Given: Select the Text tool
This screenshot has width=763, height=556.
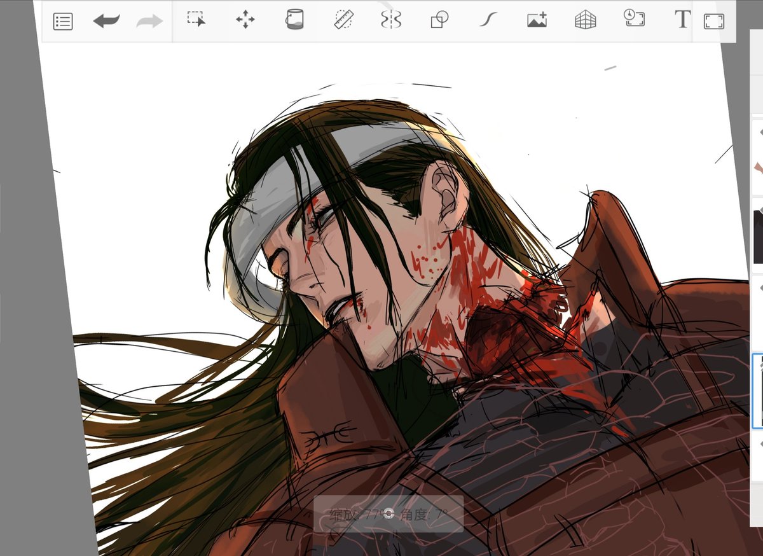Looking at the screenshot, I should pyautogui.click(x=682, y=19).
